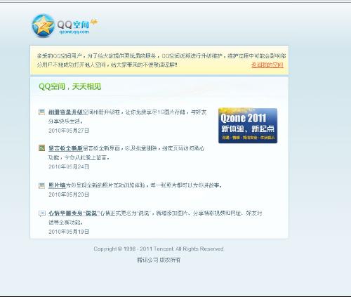Open the 照片墙 headline link
The width and height of the screenshot is (351, 297).
point(57,185)
